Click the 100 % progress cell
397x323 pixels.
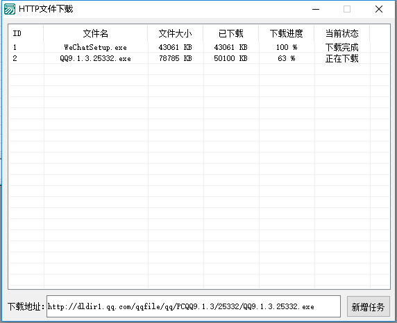287,47
